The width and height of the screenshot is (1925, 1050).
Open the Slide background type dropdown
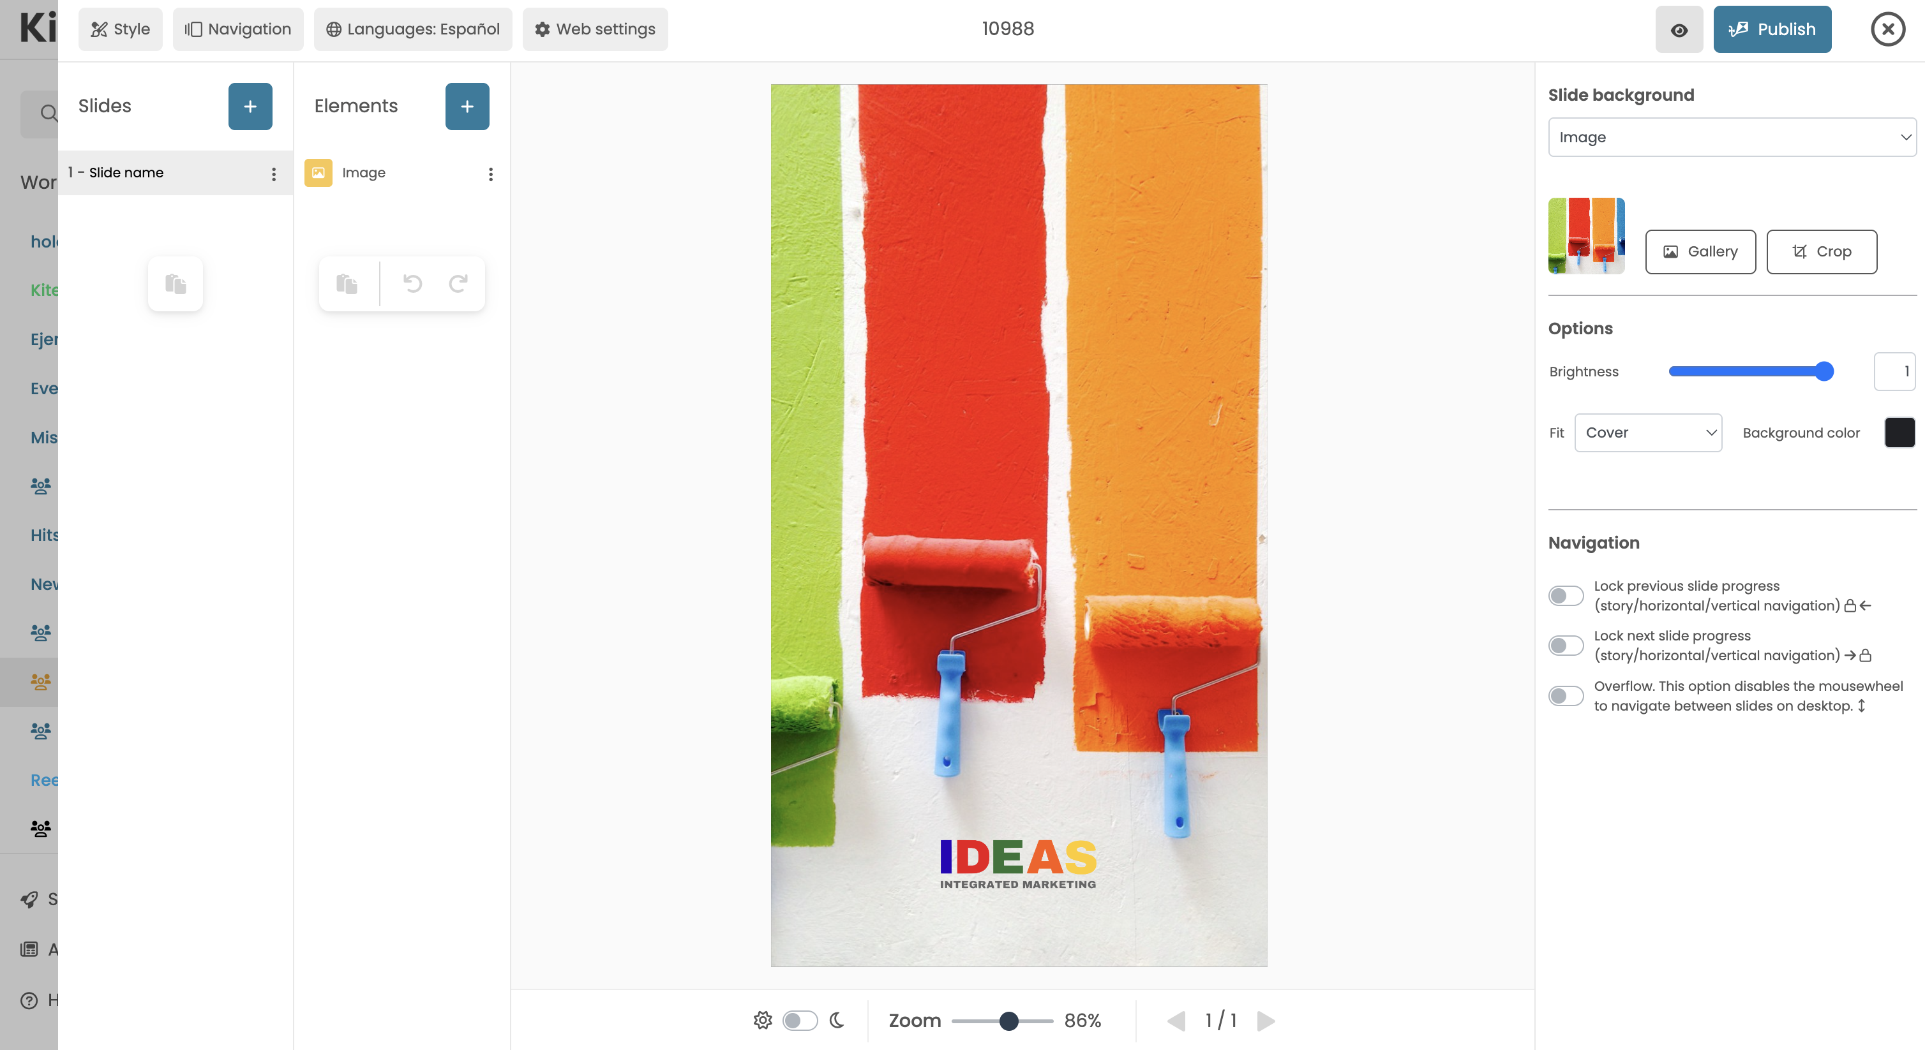click(1732, 137)
